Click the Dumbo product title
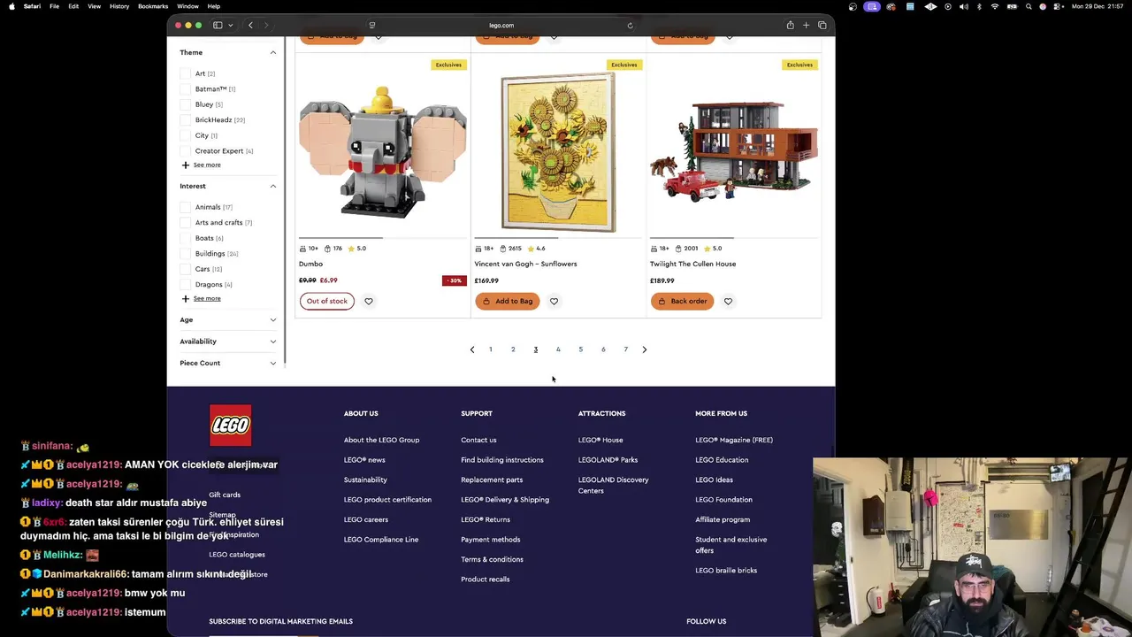Image resolution: width=1132 pixels, height=637 pixels. (310, 264)
